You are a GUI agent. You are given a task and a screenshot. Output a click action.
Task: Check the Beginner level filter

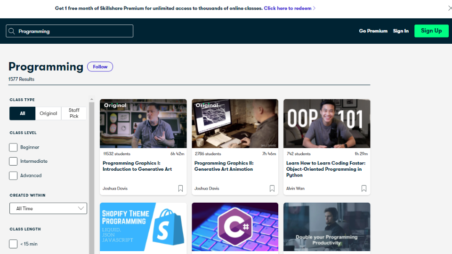point(13,147)
